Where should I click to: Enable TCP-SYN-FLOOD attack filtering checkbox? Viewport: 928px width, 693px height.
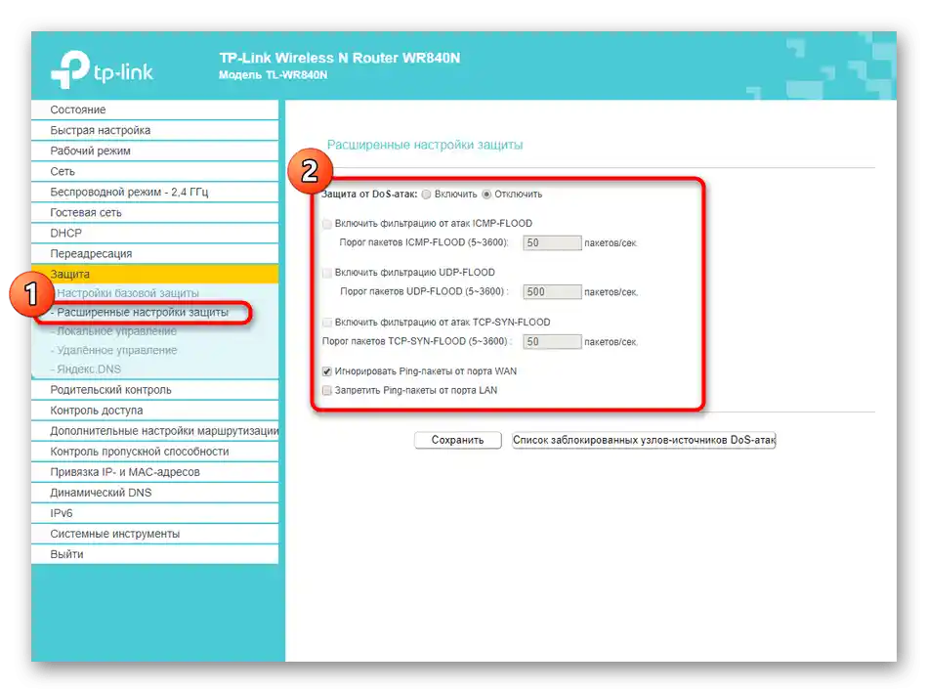(x=326, y=323)
